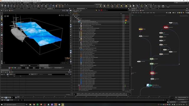Select the Spiral shelf tool

coord(60,6)
